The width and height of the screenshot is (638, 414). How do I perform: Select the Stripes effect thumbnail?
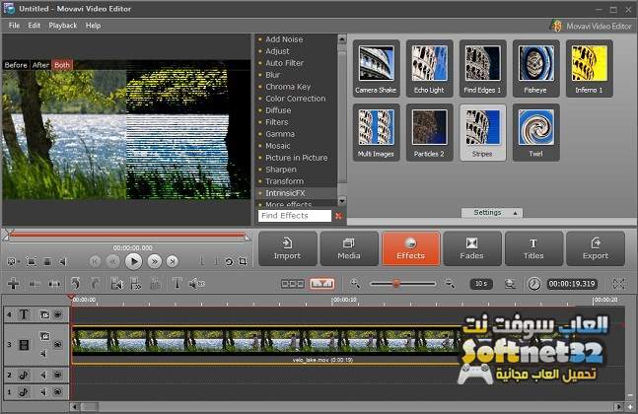pos(482,132)
